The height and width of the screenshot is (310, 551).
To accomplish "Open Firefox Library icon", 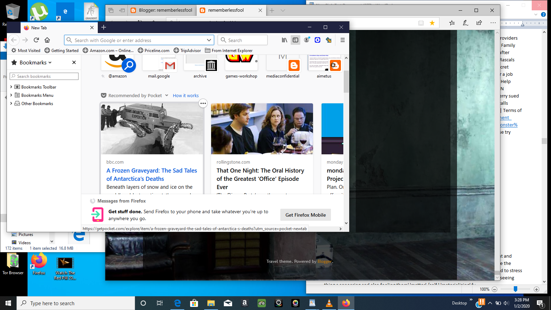I will tap(284, 40).
